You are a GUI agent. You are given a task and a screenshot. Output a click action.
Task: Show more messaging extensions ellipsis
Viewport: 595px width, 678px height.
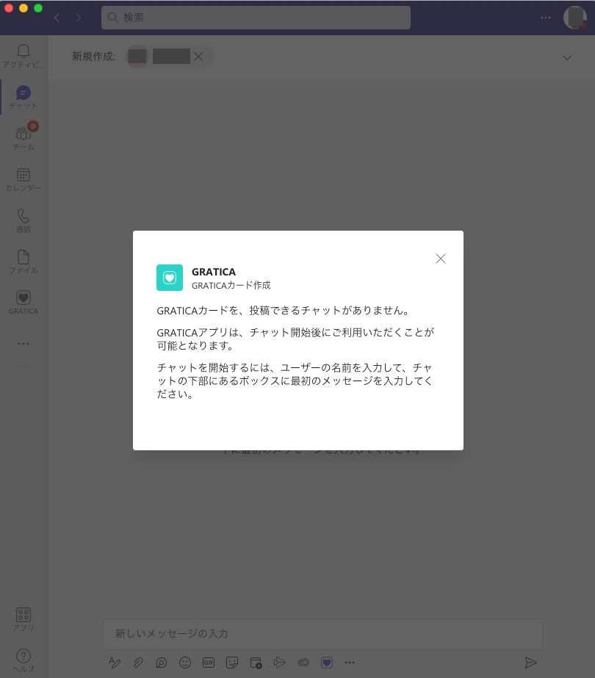pyautogui.click(x=350, y=663)
